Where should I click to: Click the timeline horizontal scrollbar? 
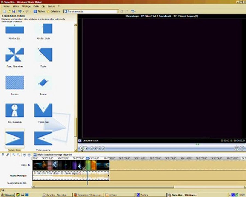tap(104, 187)
